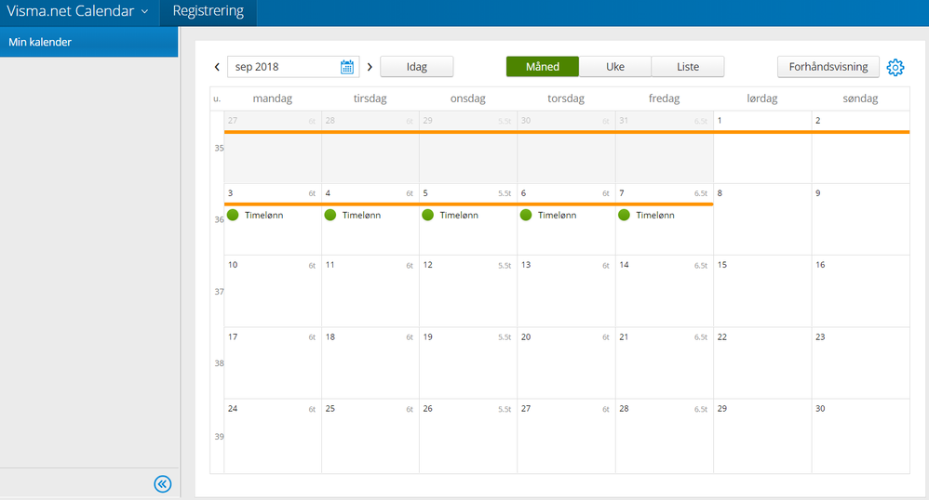Image resolution: width=929 pixels, height=500 pixels.
Task: Switch to Liste view
Action: 688,67
